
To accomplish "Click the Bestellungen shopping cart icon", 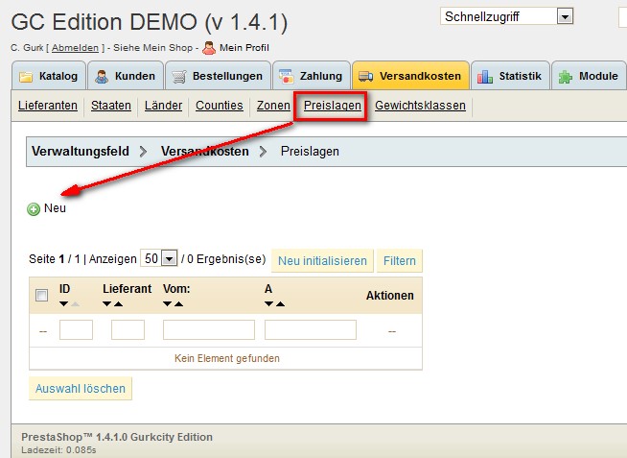I will click(x=177, y=76).
